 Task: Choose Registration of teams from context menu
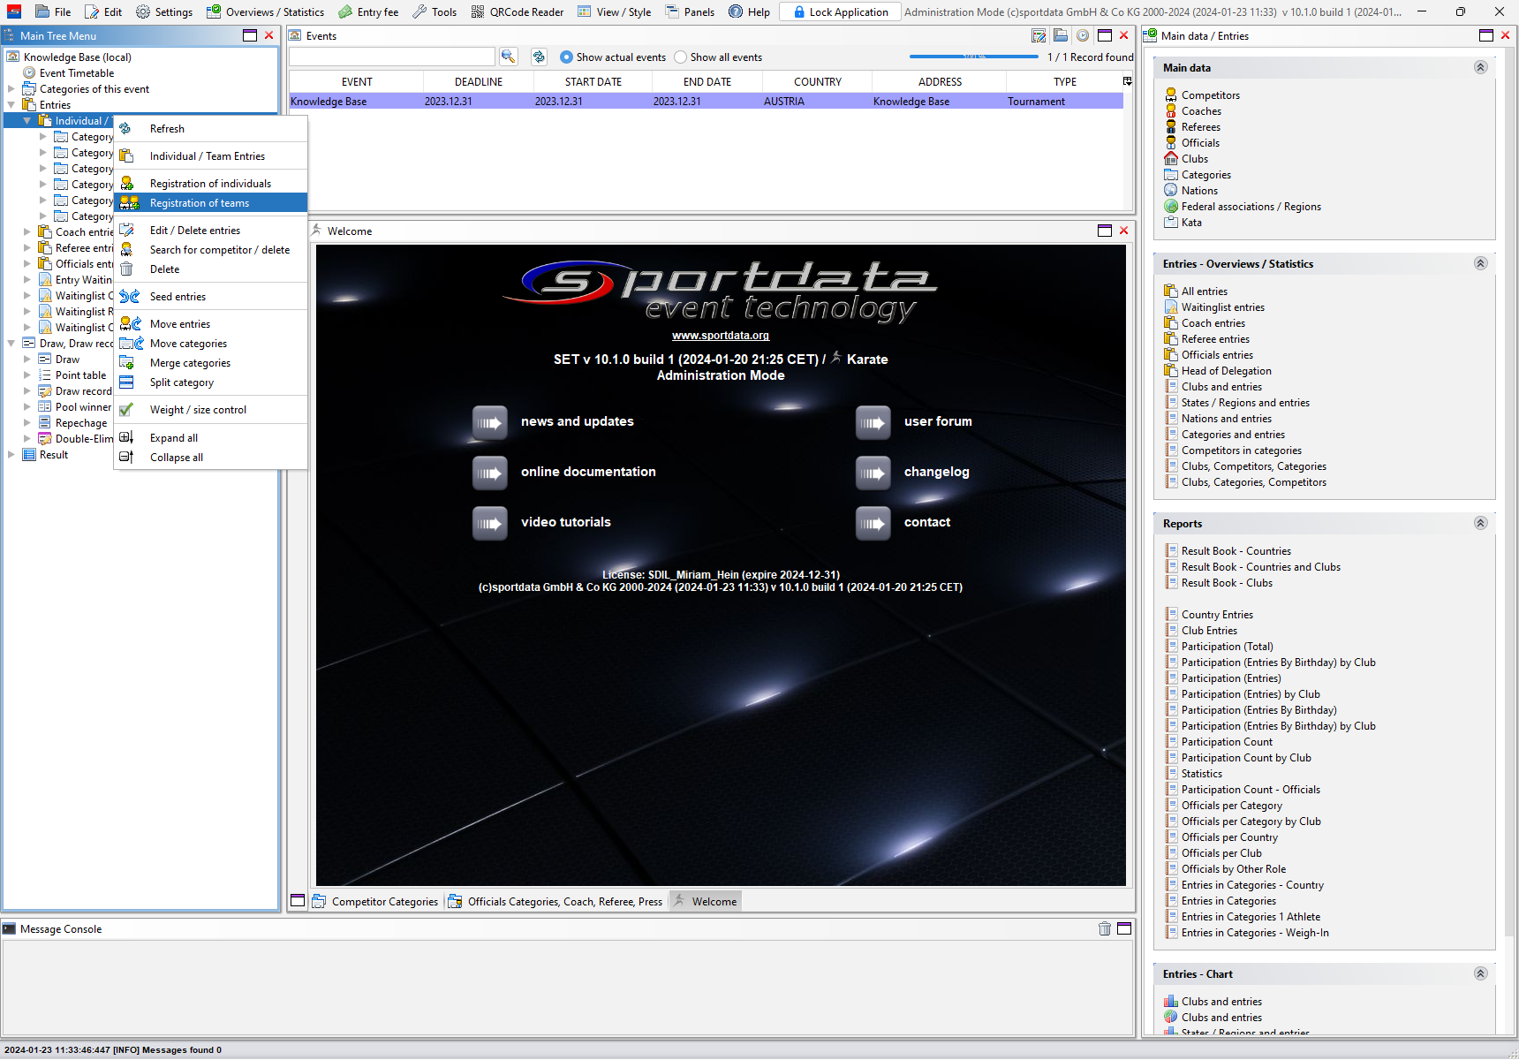pos(210,203)
